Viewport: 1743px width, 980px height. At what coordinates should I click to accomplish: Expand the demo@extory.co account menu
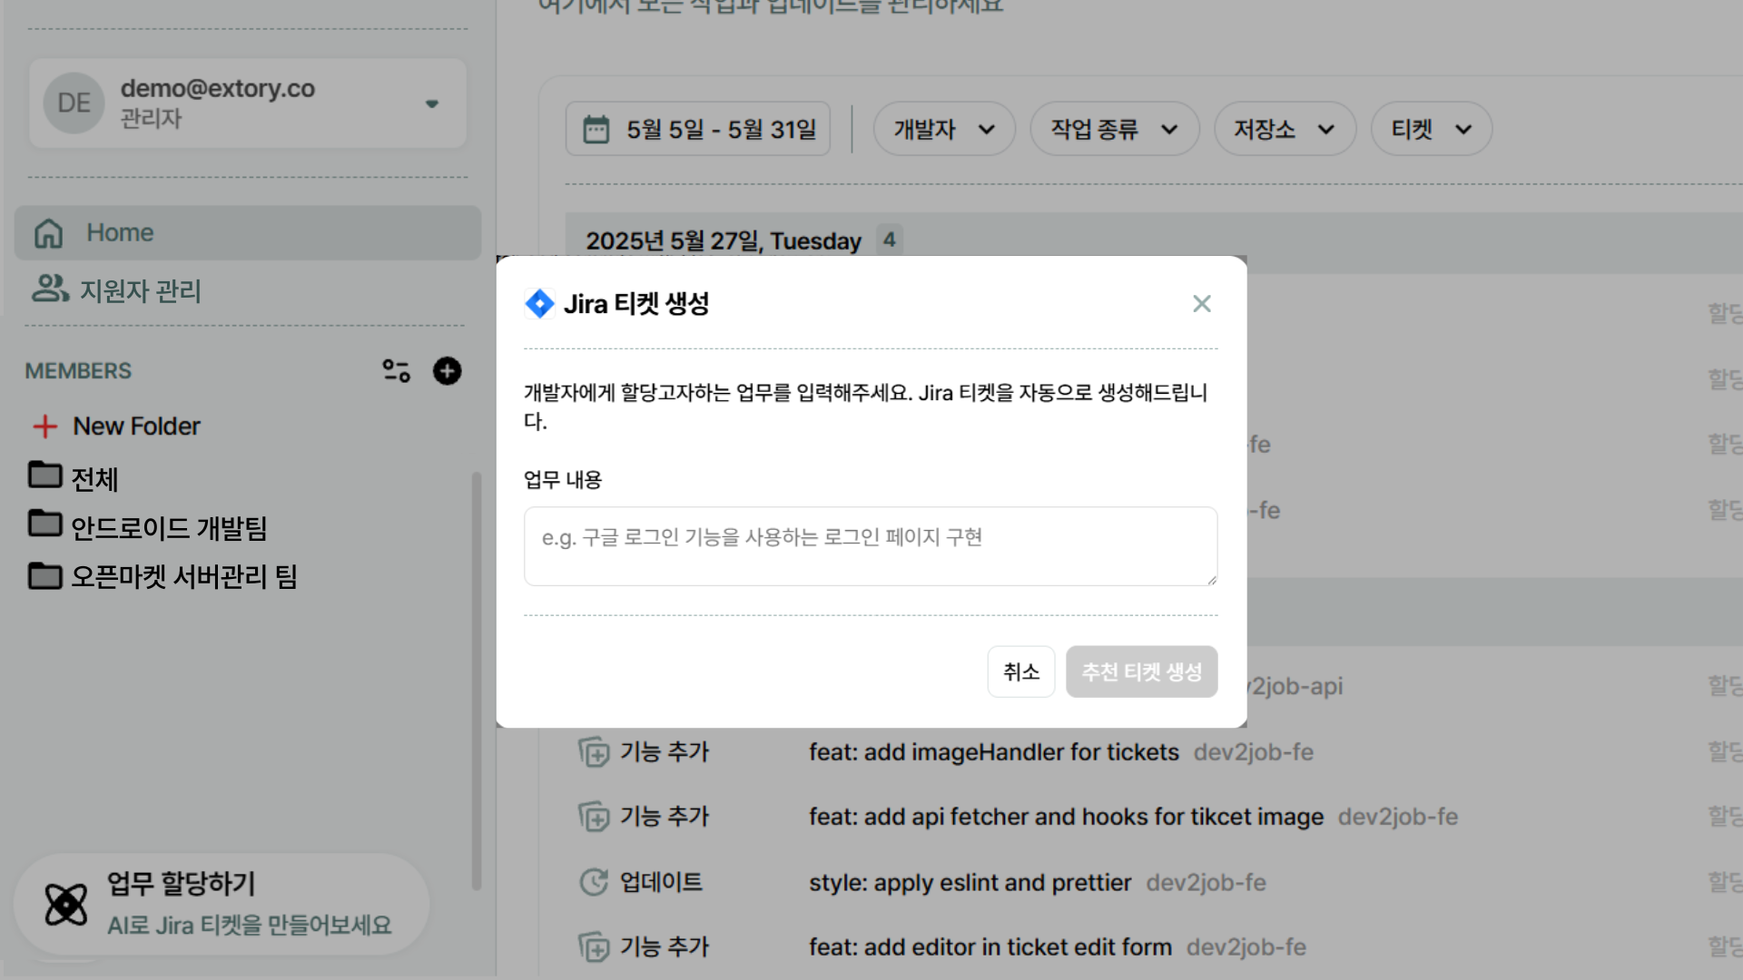tap(432, 103)
